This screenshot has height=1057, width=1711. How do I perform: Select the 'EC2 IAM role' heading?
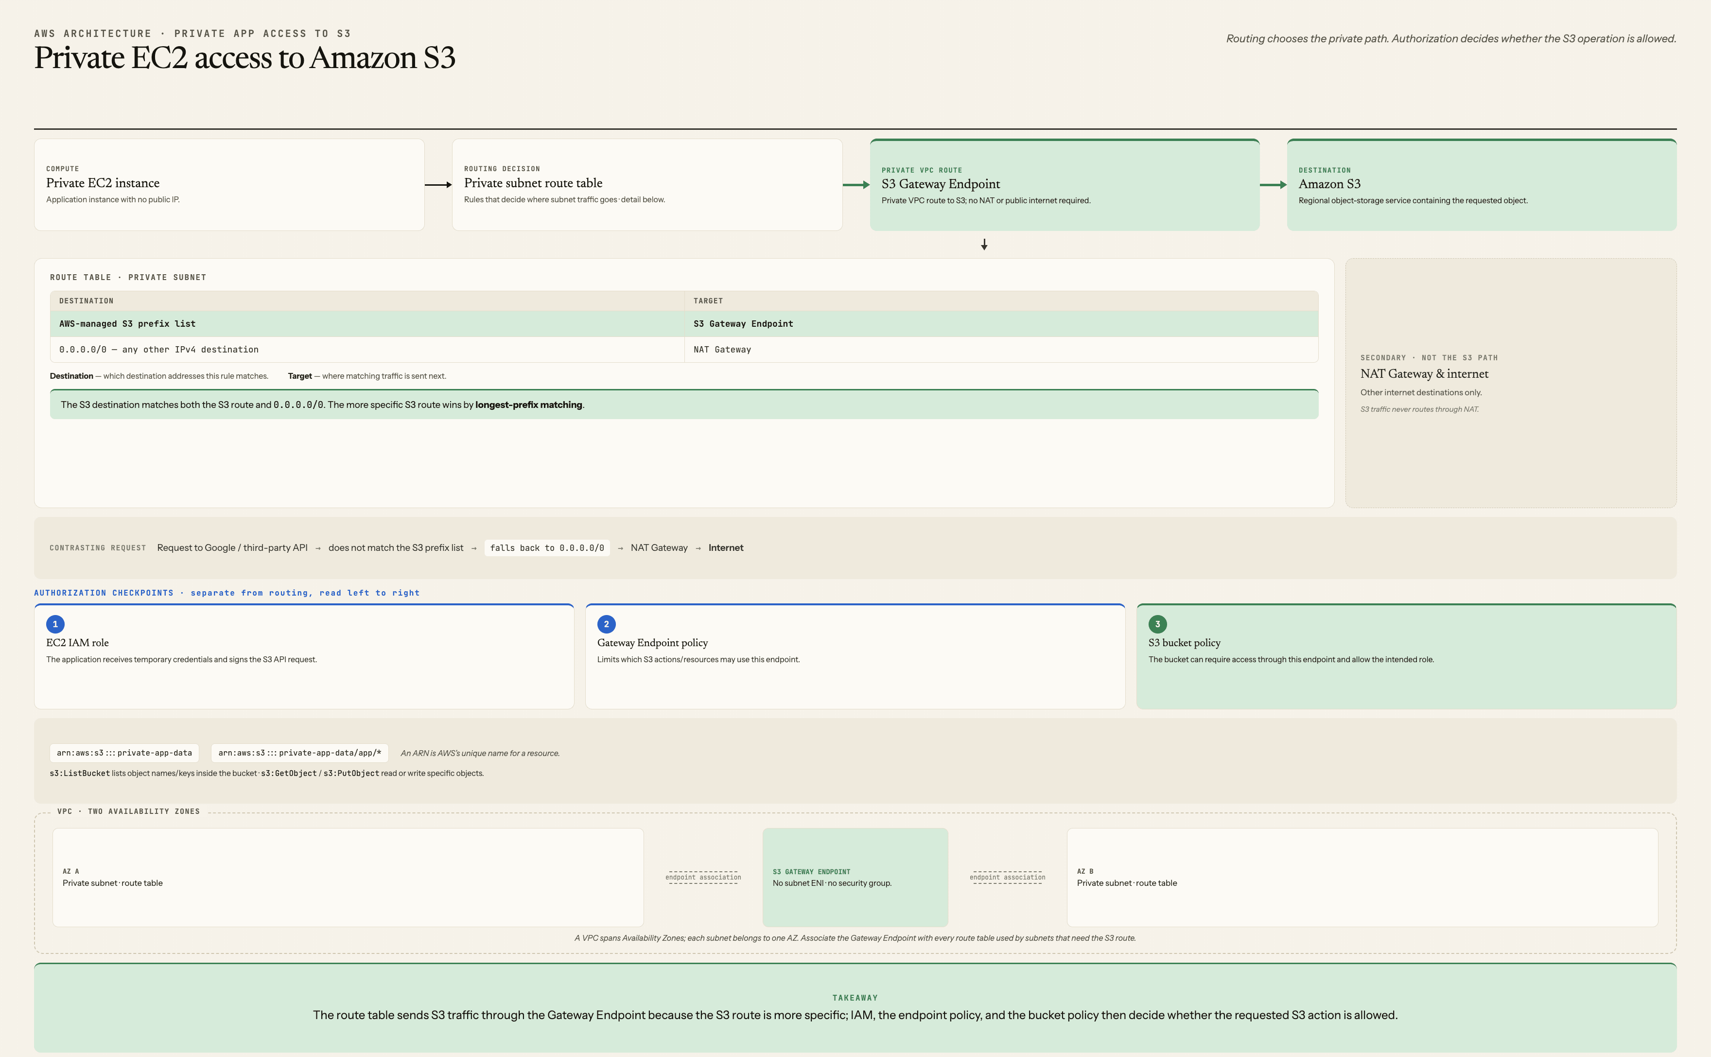click(78, 643)
